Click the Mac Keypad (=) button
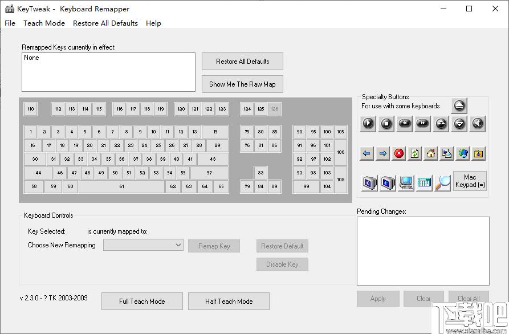Viewport: 509px width, 334px height. (x=470, y=181)
